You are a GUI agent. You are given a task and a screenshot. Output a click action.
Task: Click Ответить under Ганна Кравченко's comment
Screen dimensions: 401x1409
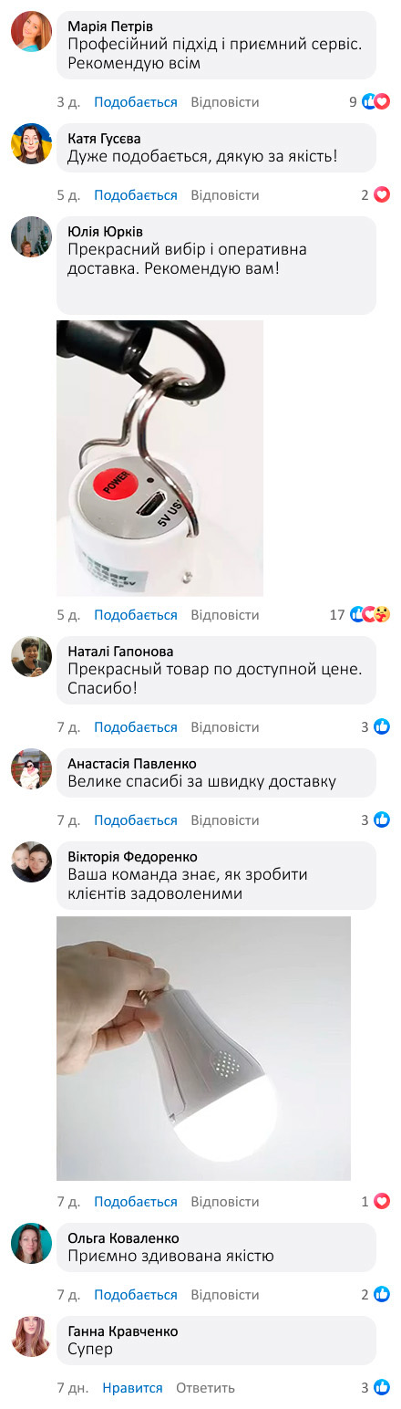(205, 1388)
